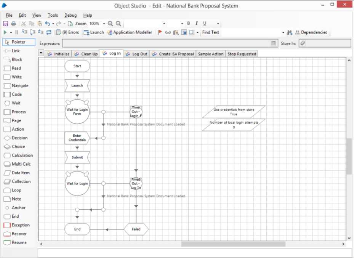
Task: Select the Recover stage tool
Action: [15, 234]
